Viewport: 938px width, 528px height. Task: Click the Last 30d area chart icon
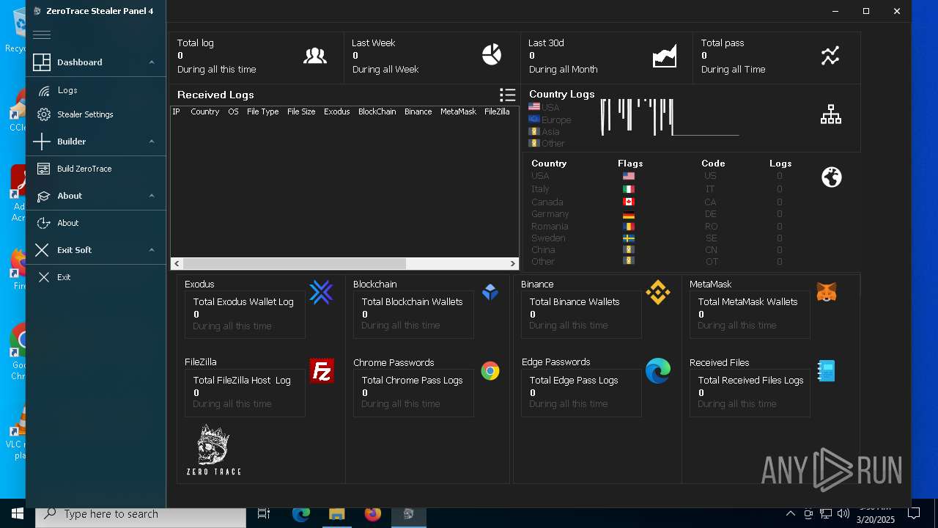[x=665, y=56]
